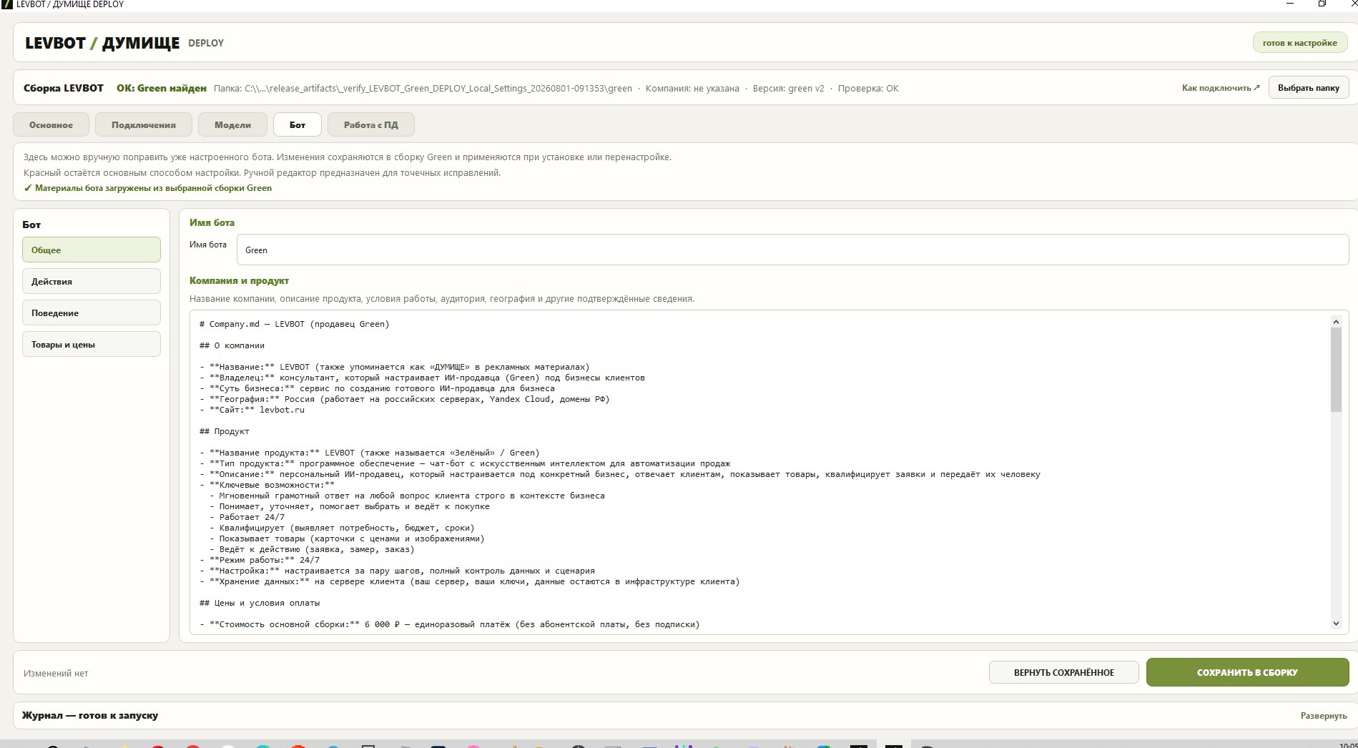Screen dimensions: 1358x748
Task: Click the Версия: green v2 text
Action: point(788,89)
